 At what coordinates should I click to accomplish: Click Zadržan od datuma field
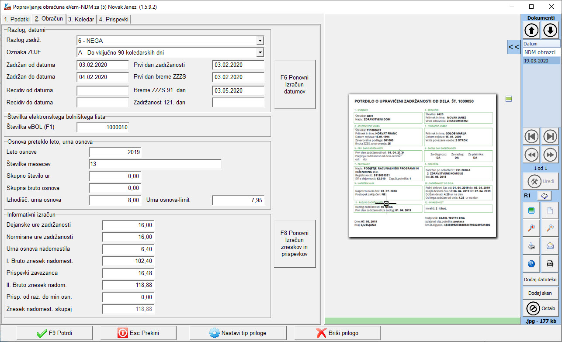[x=103, y=65]
